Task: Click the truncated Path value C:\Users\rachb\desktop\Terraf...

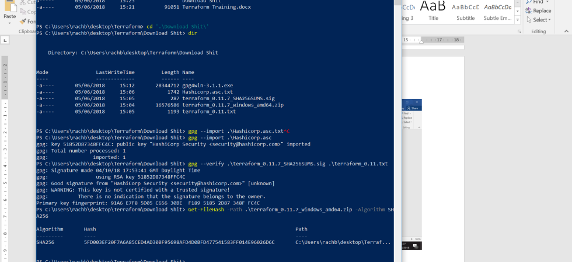Action: (343, 242)
